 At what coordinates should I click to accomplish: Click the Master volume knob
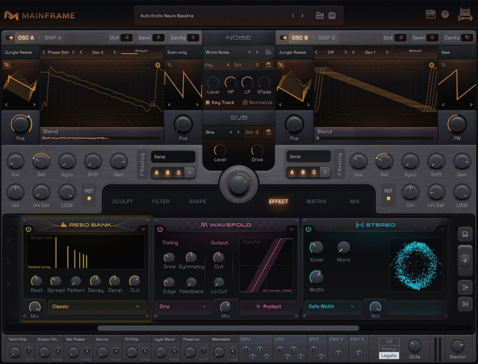[457, 346]
